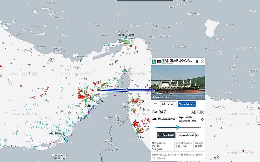The height and width of the screenshot is (162, 260).
Task: Click the Sharjah port marker
Action: click(x=98, y=104)
